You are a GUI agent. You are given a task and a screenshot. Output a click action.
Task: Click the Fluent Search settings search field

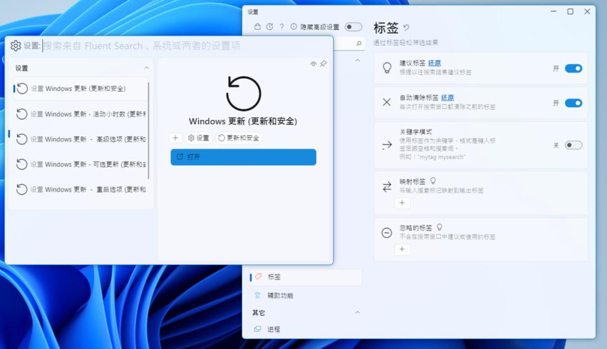pos(186,46)
